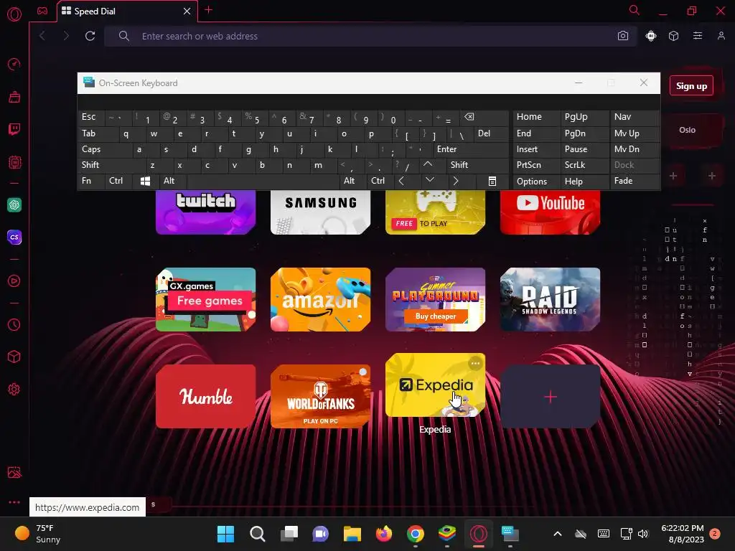Click the Enter key on On-Screen Keyboard
The width and height of the screenshot is (735, 551).
(471, 149)
